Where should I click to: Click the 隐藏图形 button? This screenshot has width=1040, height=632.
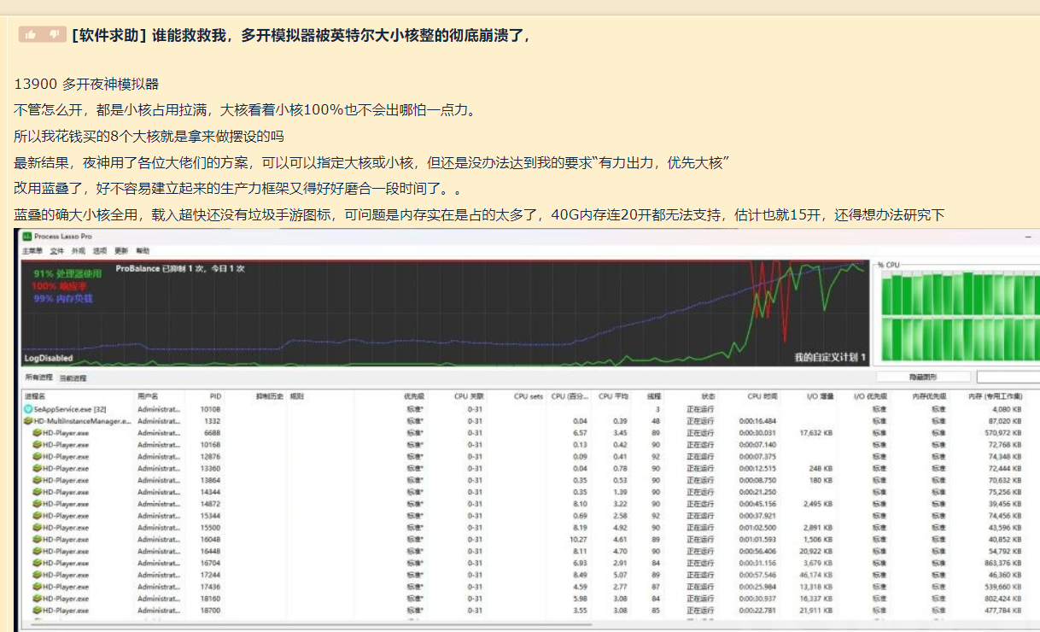pyautogui.click(x=923, y=377)
